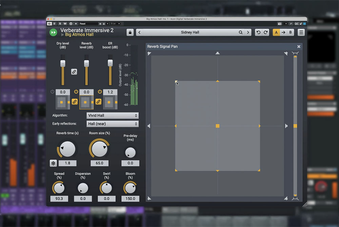Click the Room size knob
This screenshot has height=227, width=339.
(x=99, y=149)
